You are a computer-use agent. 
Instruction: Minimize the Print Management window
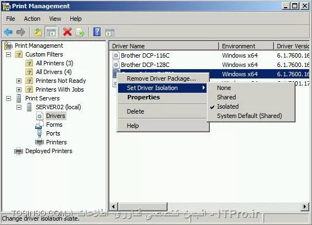(286, 6)
